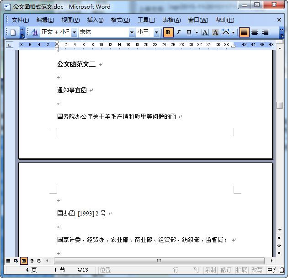Click the character scaling icon
The height and width of the screenshot is (278, 288).
226,32
